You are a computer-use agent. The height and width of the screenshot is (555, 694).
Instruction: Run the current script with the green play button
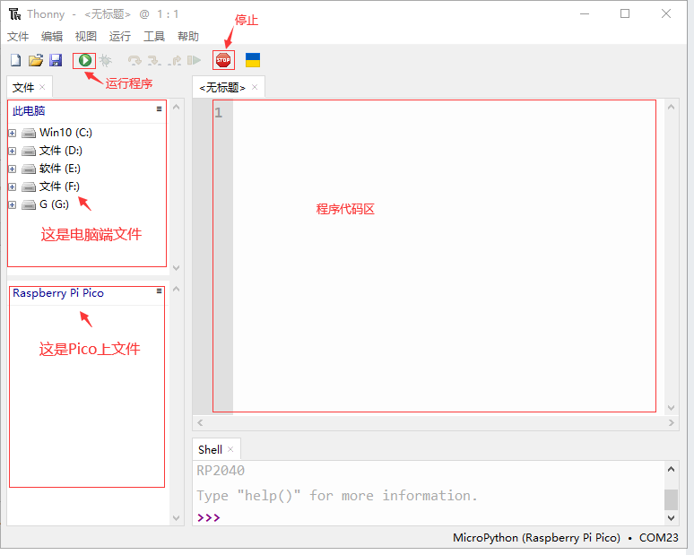pyautogui.click(x=84, y=60)
